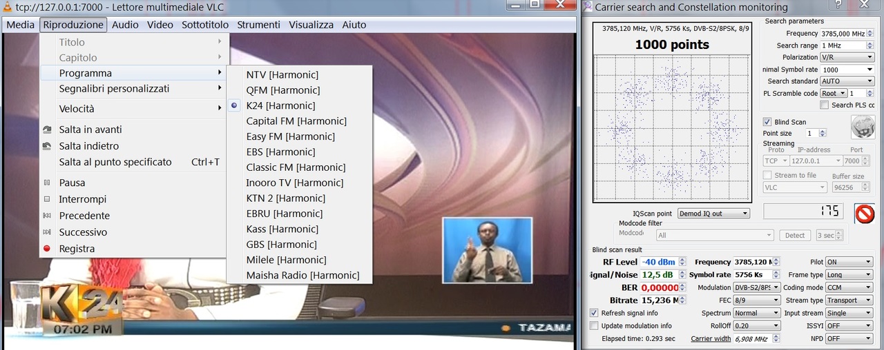Open the Spectrum Normal dropdown
This screenshot has width=884, height=350.
click(x=757, y=313)
